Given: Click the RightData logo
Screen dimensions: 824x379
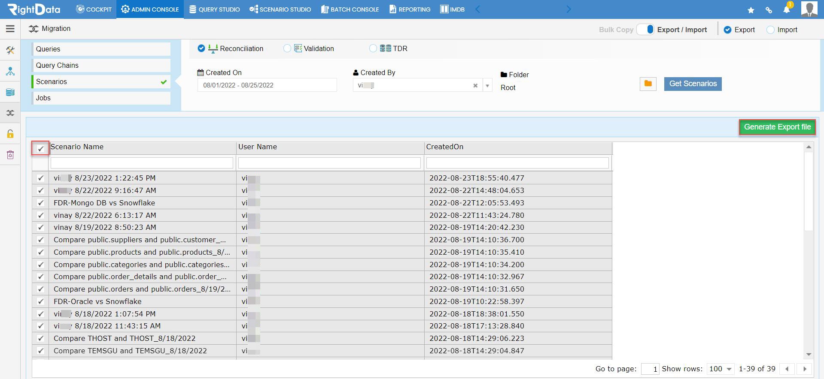Looking at the screenshot, I should point(34,9).
